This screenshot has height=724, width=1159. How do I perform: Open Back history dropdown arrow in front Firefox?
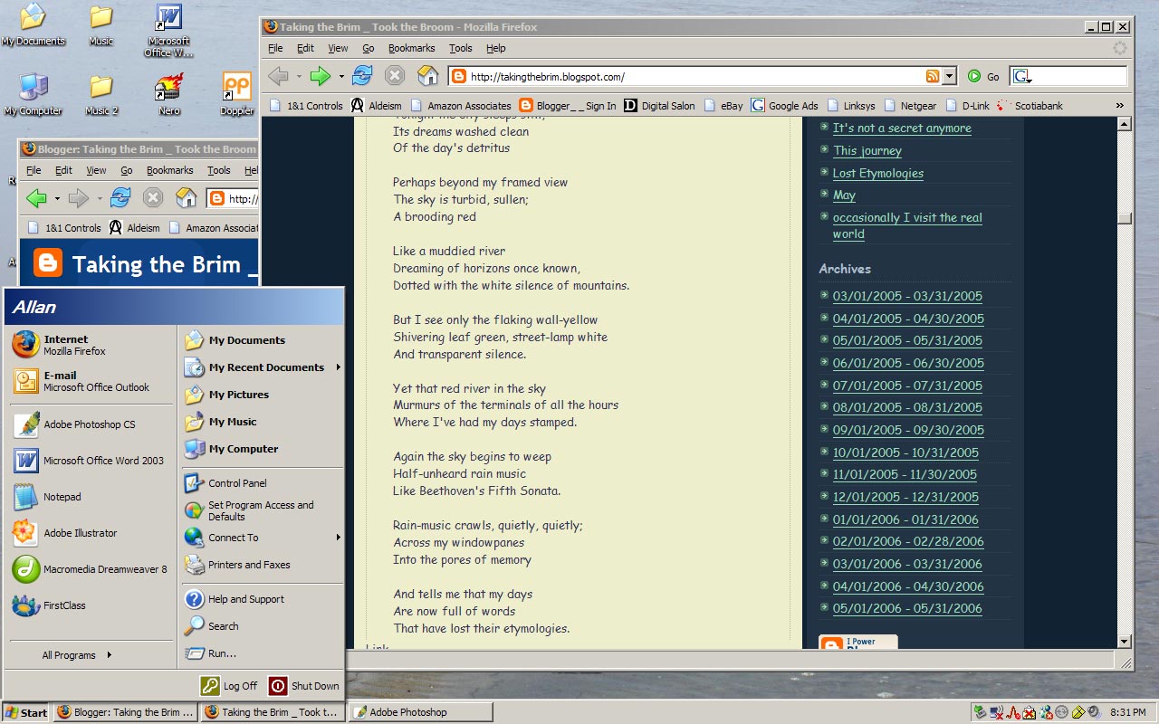(300, 77)
